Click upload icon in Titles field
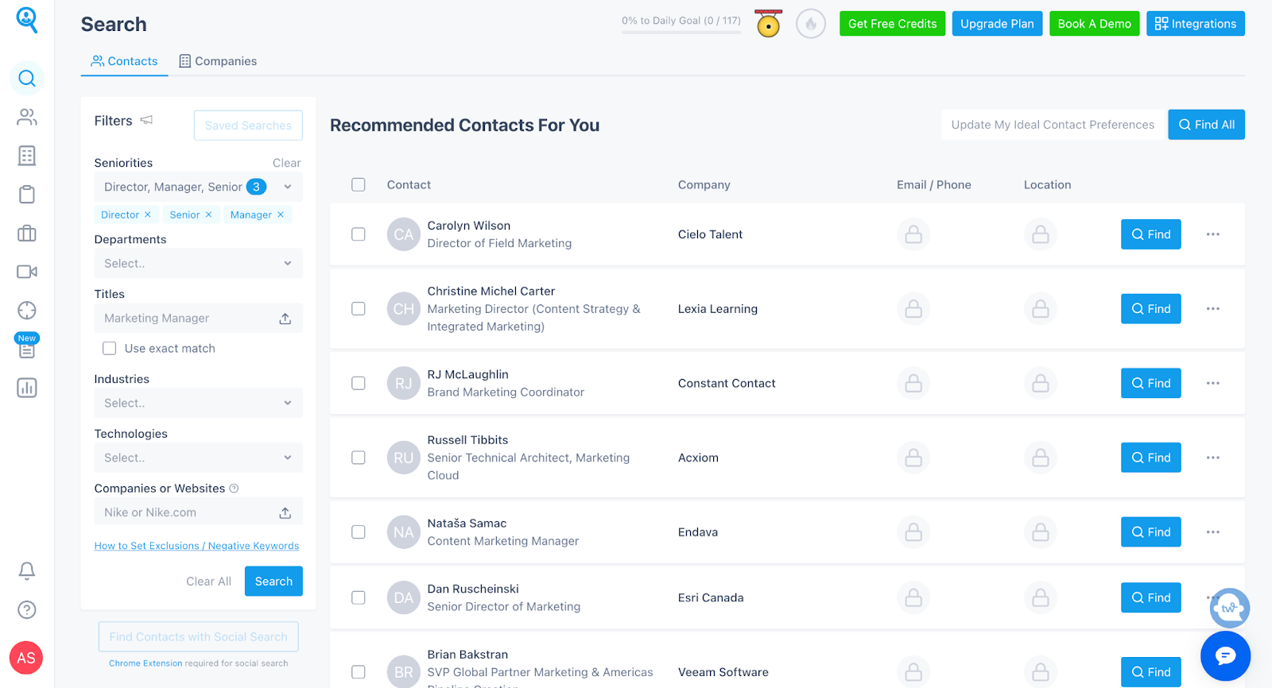1272x688 pixels. 285,319
